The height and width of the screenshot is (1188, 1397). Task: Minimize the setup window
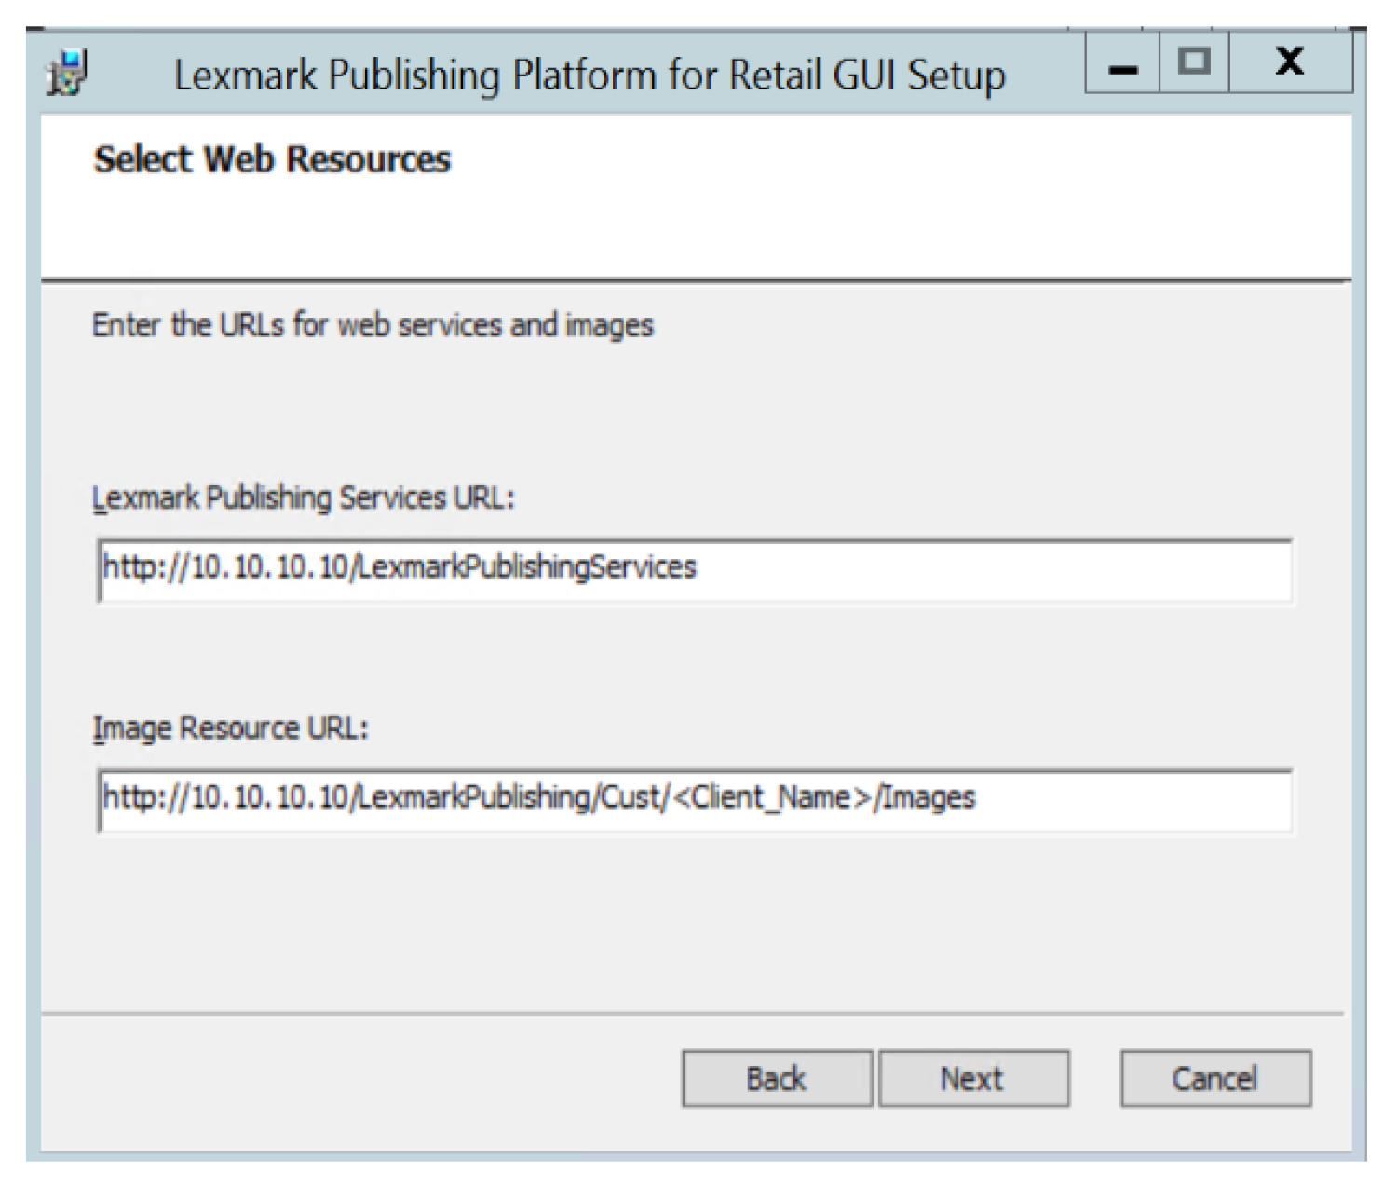[1123, 63]
